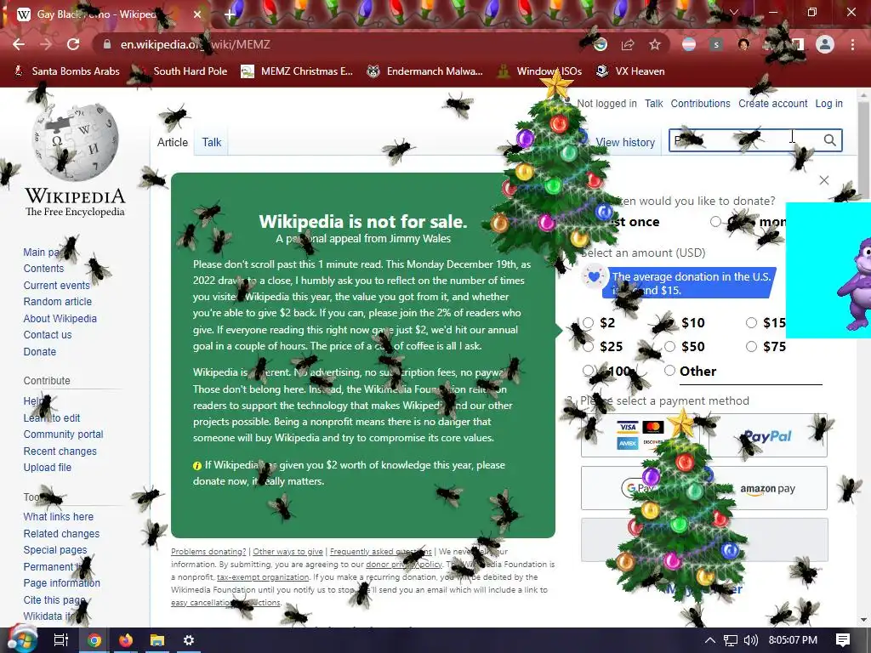
Task: Open Random article in sidebar
Action: (58, 302)
